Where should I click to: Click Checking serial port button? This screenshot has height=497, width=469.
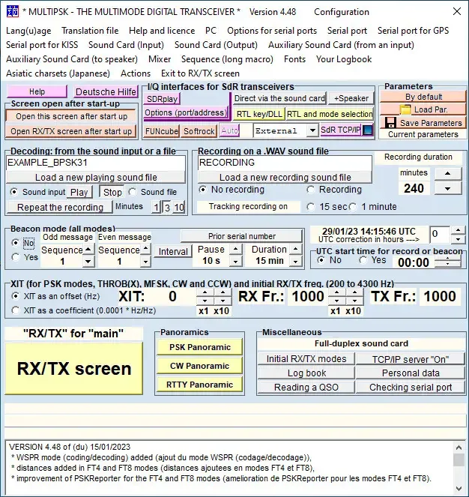[411, 387]
